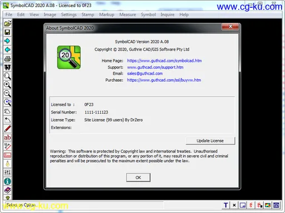
Task: Click the 'SymbolCAD Version 2020 A.08' text
Action: click(x=142, y=42)
